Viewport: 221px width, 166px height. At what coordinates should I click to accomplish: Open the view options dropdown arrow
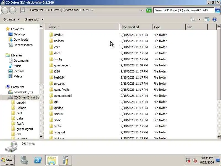pyautogui.click(x=199, y=19)
